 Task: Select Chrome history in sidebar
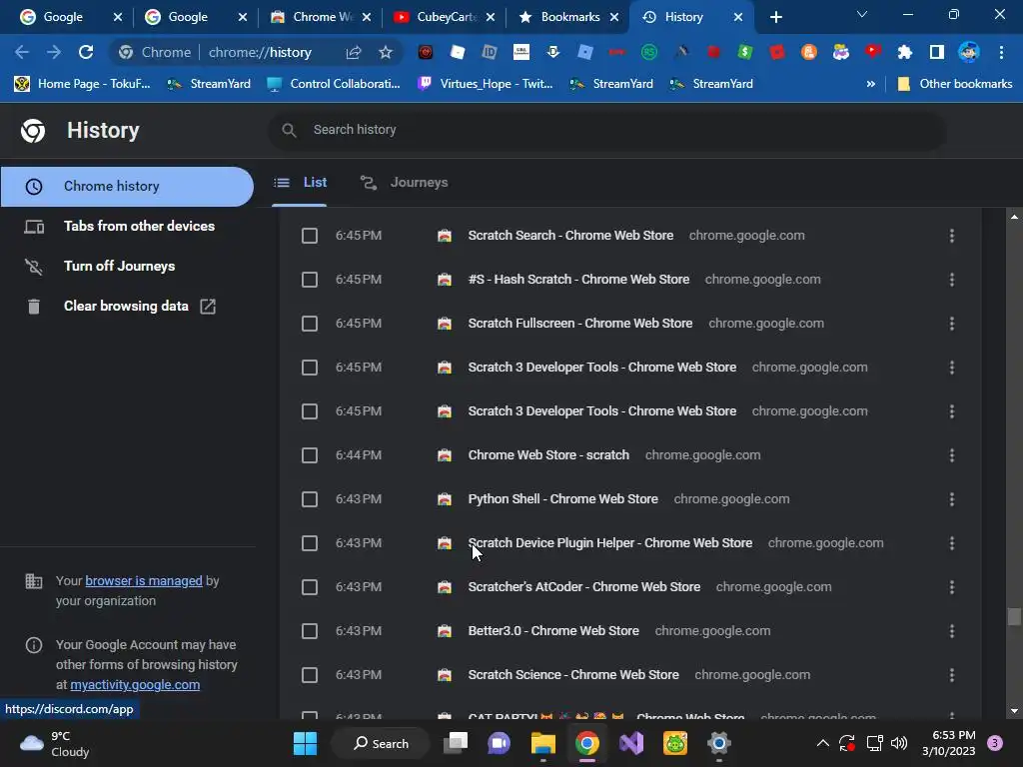(127, 187)
